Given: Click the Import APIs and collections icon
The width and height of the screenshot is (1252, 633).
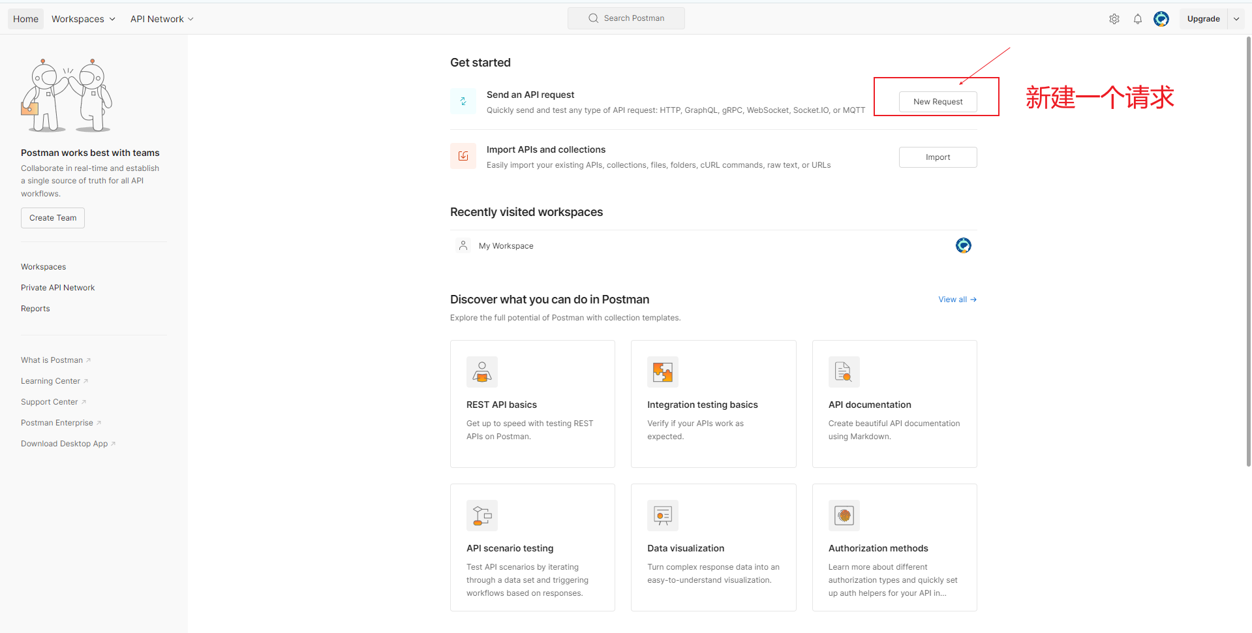Looking at the screenshot, I should [463, 156].
